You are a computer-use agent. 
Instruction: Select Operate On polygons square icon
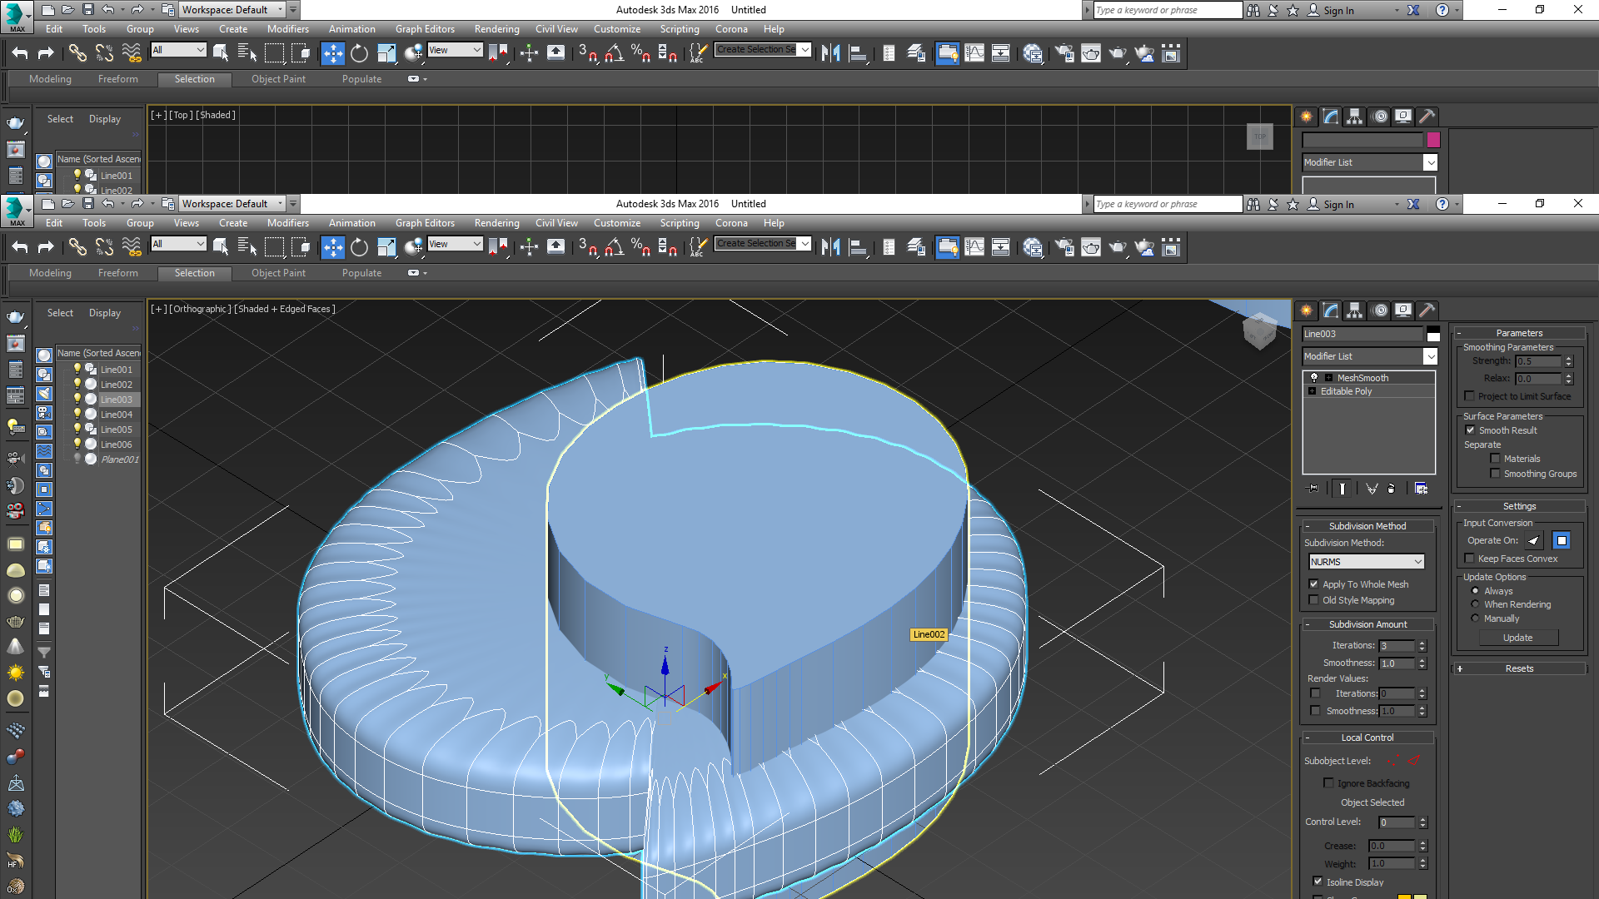pyautogui.click(x=1562, y=540)
